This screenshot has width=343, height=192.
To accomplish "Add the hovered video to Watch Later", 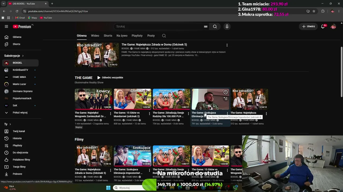I will (x=226, y=92).
